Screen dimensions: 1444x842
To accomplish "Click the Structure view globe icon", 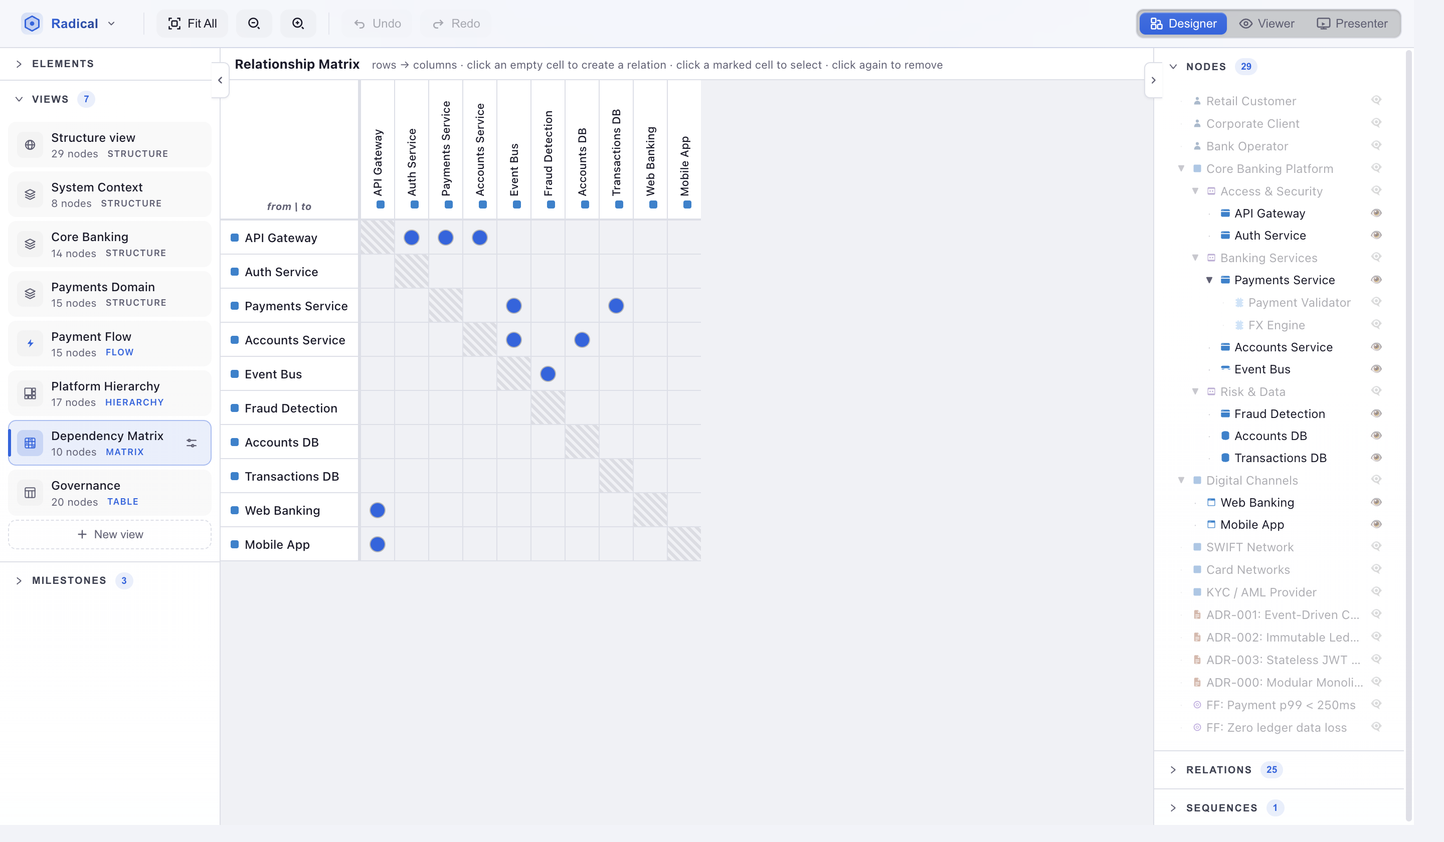I will click(30, 145).
